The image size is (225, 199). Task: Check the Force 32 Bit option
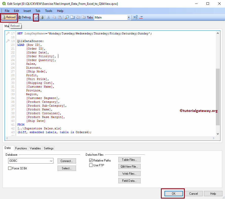10,168
